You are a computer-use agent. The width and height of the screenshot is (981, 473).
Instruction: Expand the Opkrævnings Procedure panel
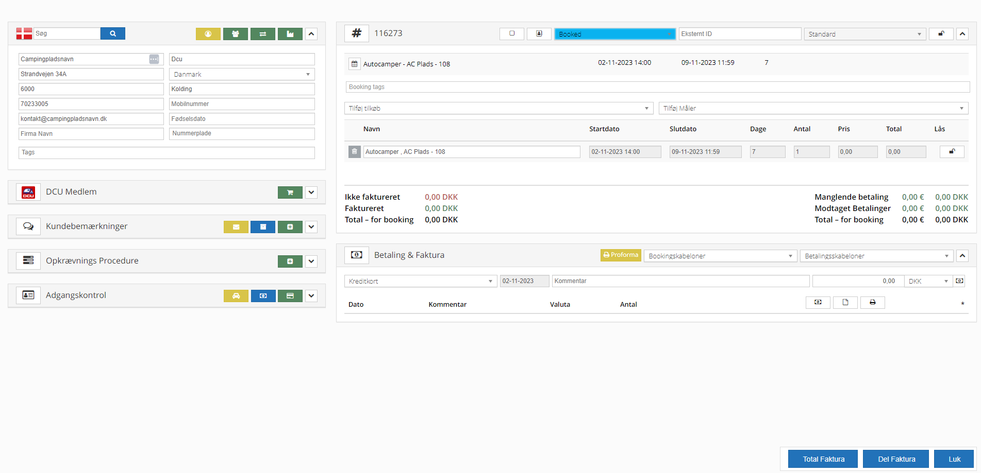coord(311,261)
